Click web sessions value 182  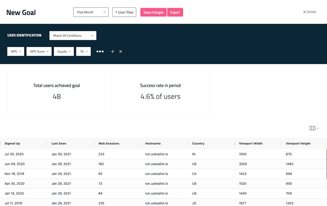point(101,164)
